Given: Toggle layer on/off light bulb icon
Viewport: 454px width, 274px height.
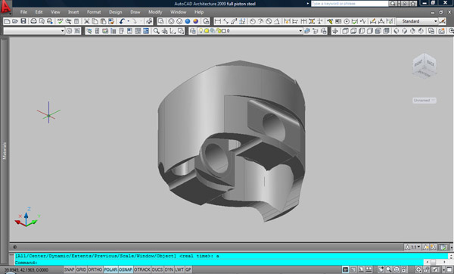Looking at the screenshot, I should coord(201,31).
